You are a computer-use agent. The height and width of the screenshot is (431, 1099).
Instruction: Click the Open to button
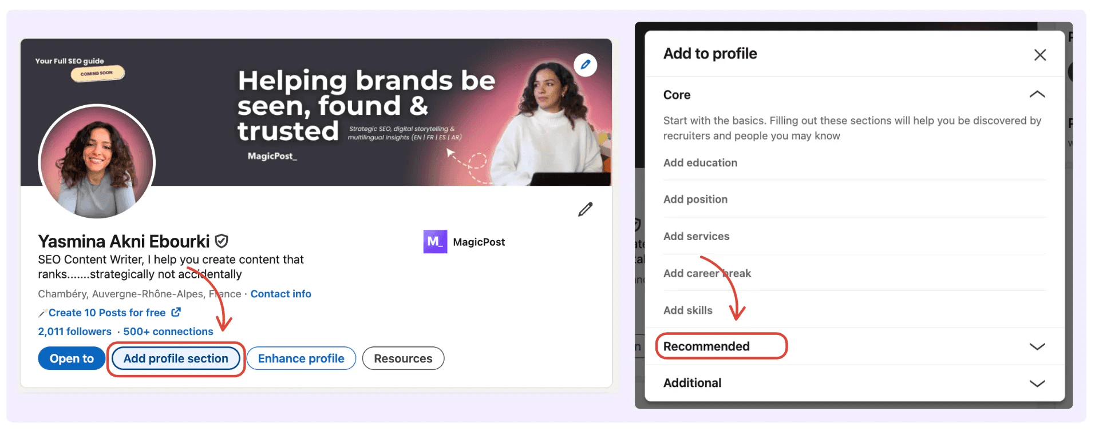tap(72, 358)
